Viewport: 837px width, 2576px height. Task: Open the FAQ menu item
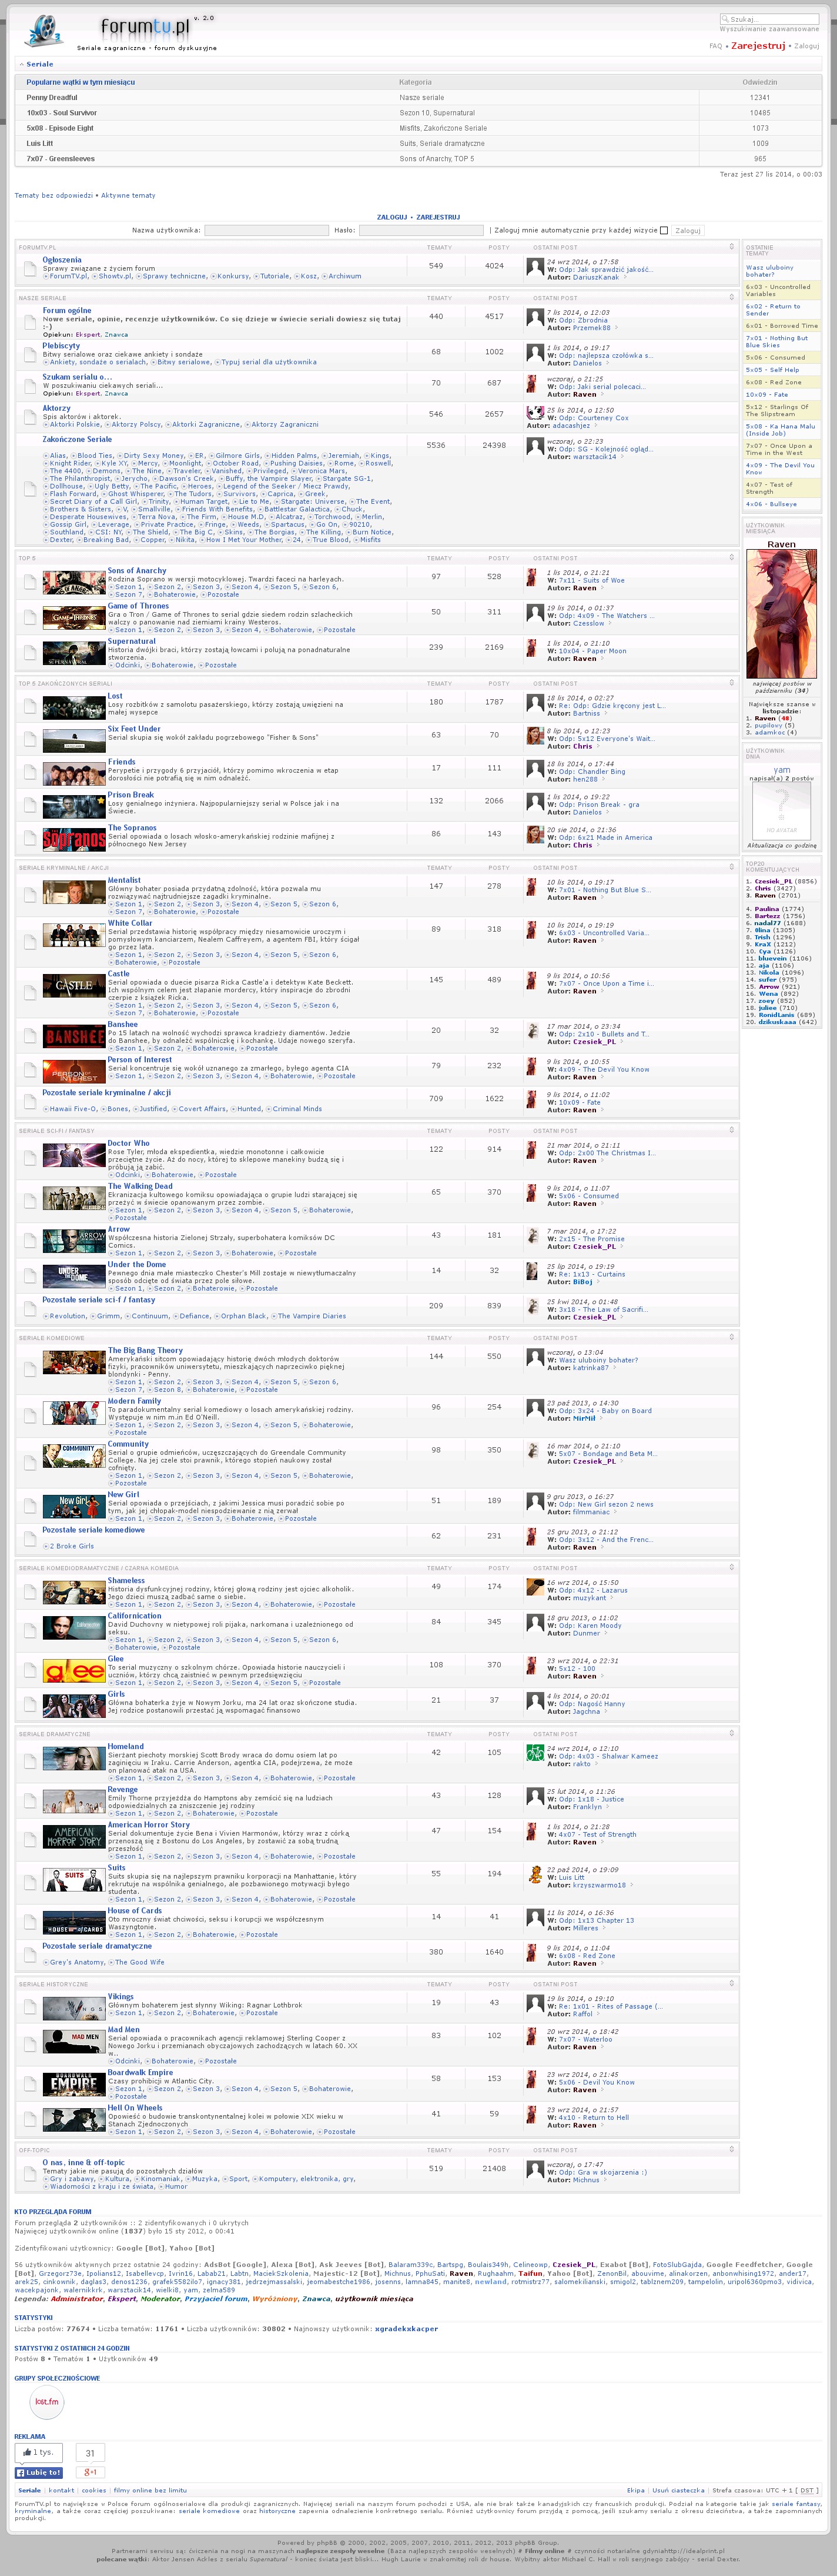(715, 46)
